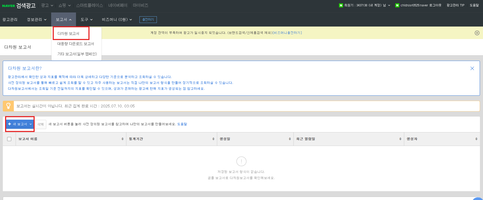The image size is (483, 200).
Task: Click the green N icon beside 최원기
Action: (x=341, y=5)
